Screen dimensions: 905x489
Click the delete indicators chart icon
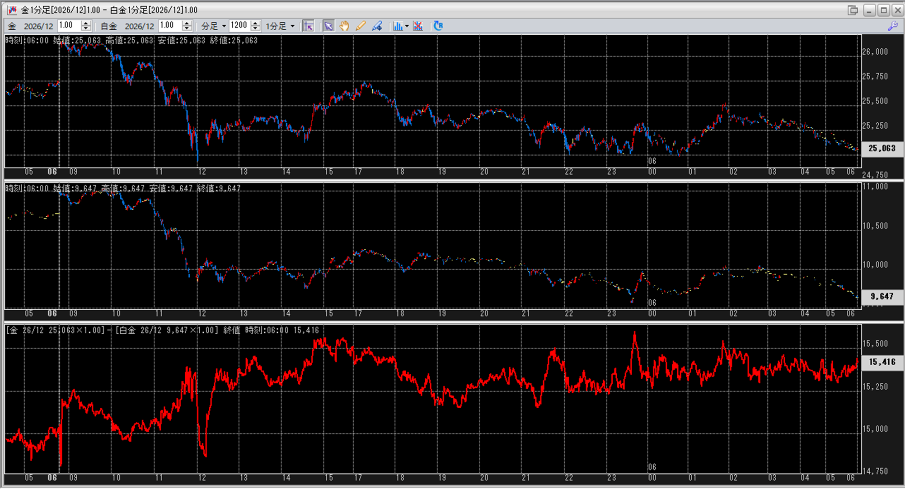[418, 26]
